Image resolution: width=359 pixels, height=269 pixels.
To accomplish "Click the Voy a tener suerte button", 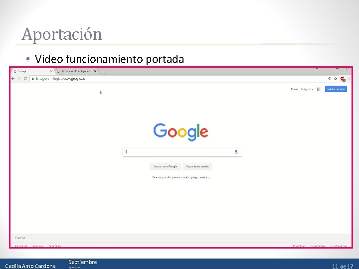I will (197, 166).
